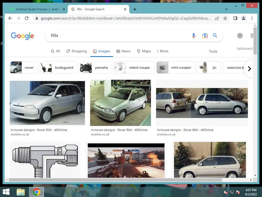Expand the More search options

click(x=162, y=51)
